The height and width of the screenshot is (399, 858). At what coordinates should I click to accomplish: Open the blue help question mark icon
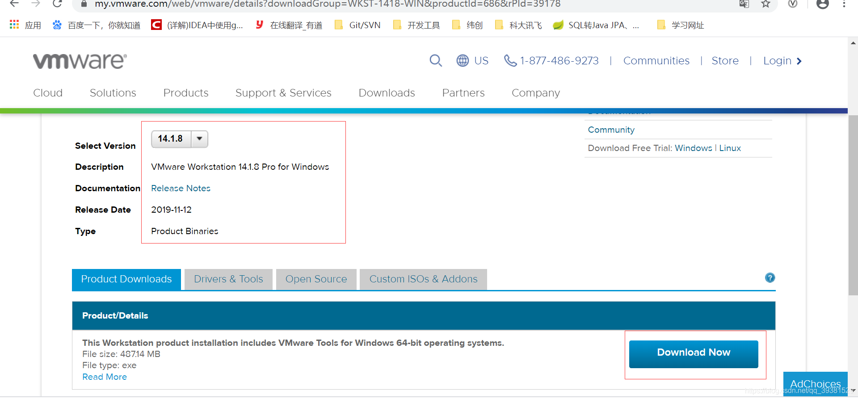tap(770, 278)
